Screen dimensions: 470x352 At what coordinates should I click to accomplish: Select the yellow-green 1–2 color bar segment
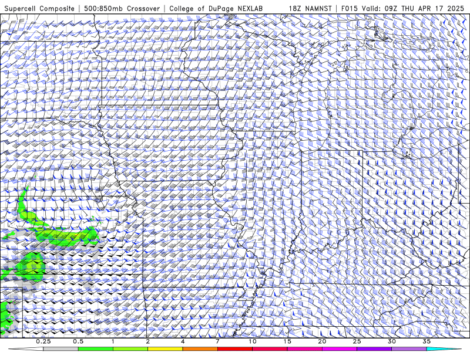pos(130,349)
